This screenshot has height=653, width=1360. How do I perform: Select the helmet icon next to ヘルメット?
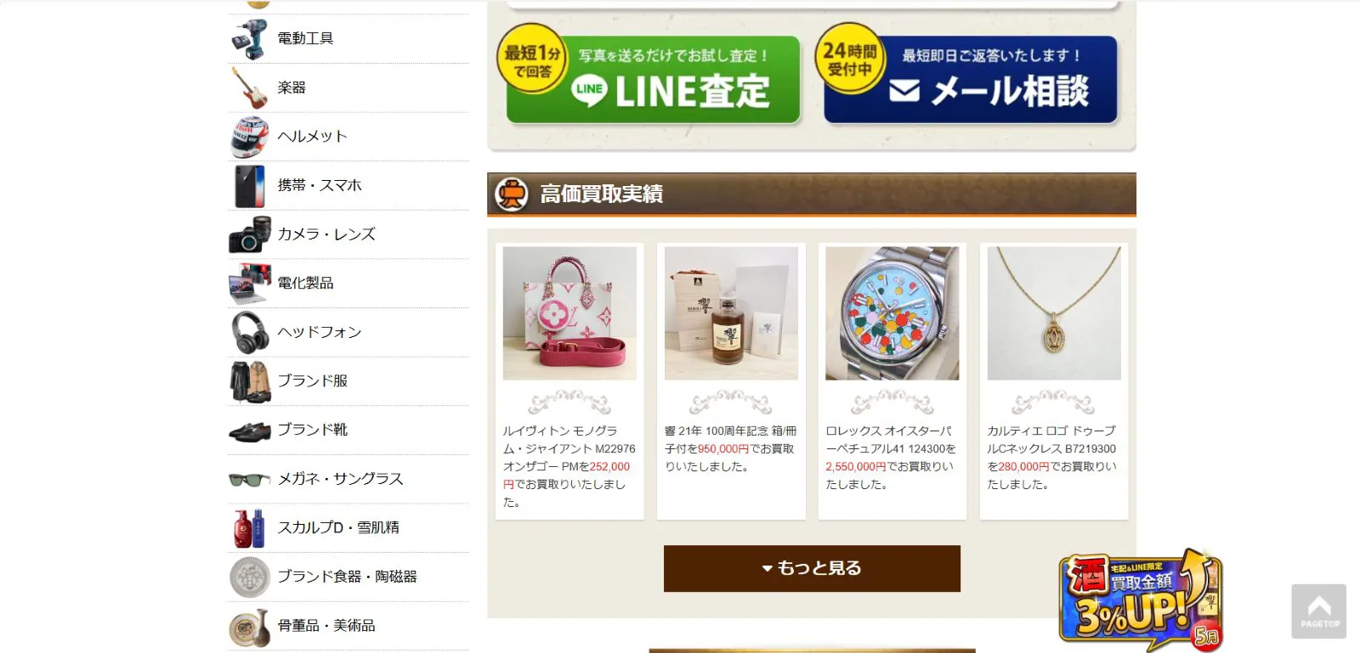tap(249, 137)
